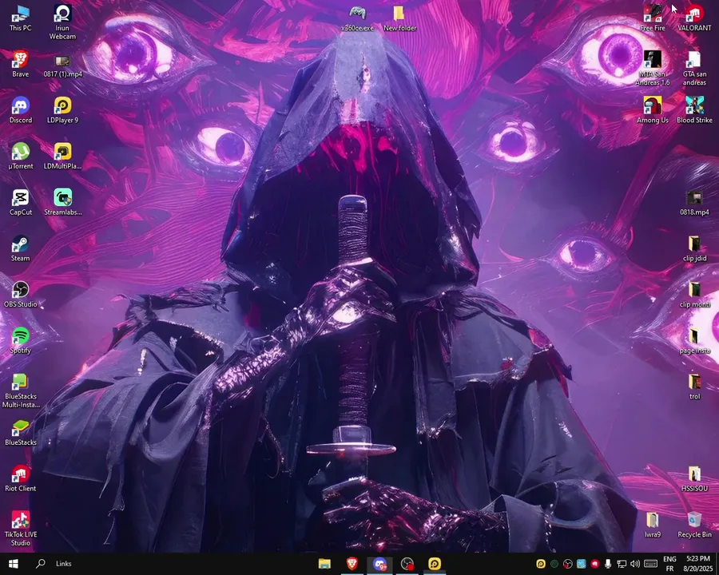Click the OBS icon in system tray
This screenshot has height=575, width=719.
(568, 564)
